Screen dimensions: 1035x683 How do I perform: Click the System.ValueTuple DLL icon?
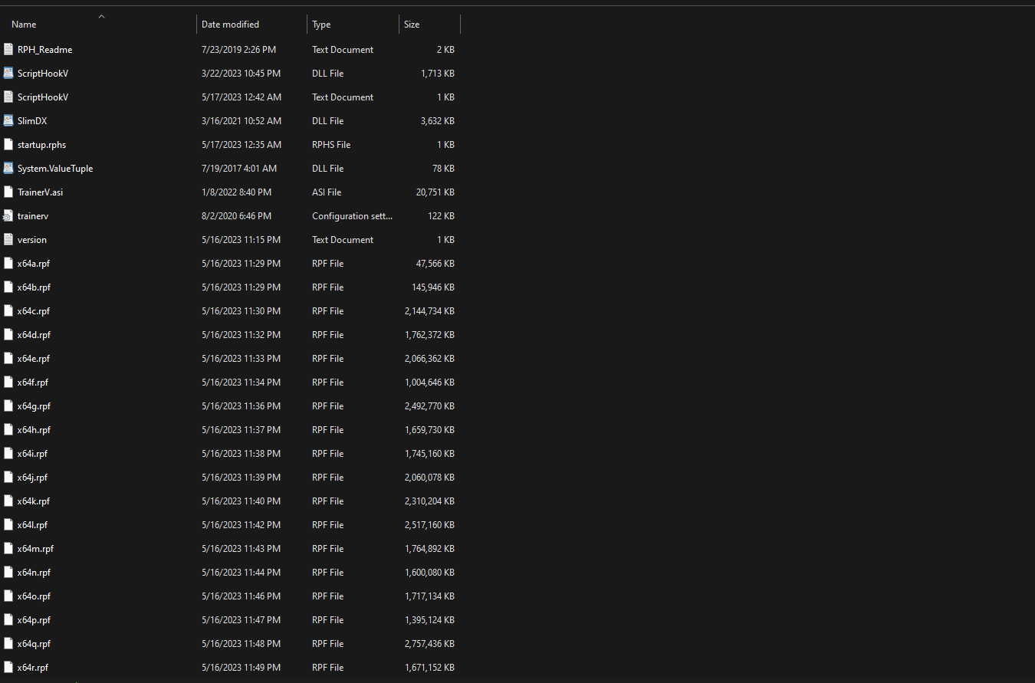[8, 169]
